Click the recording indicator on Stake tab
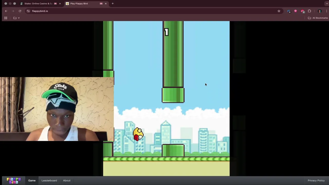329x185 pixels. coord(55,4)
